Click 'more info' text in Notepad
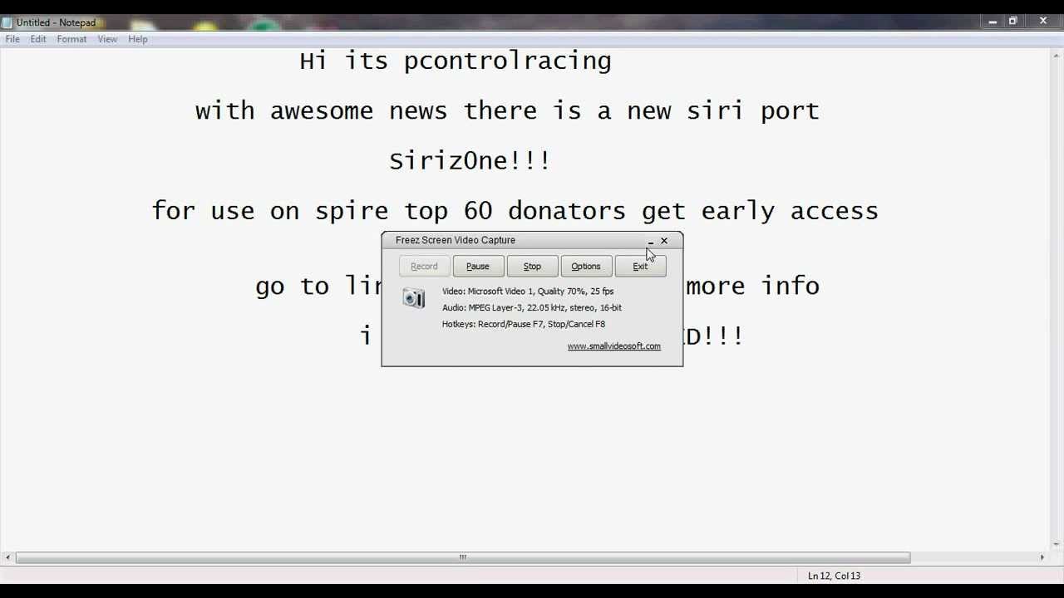 tap(753, 286)
